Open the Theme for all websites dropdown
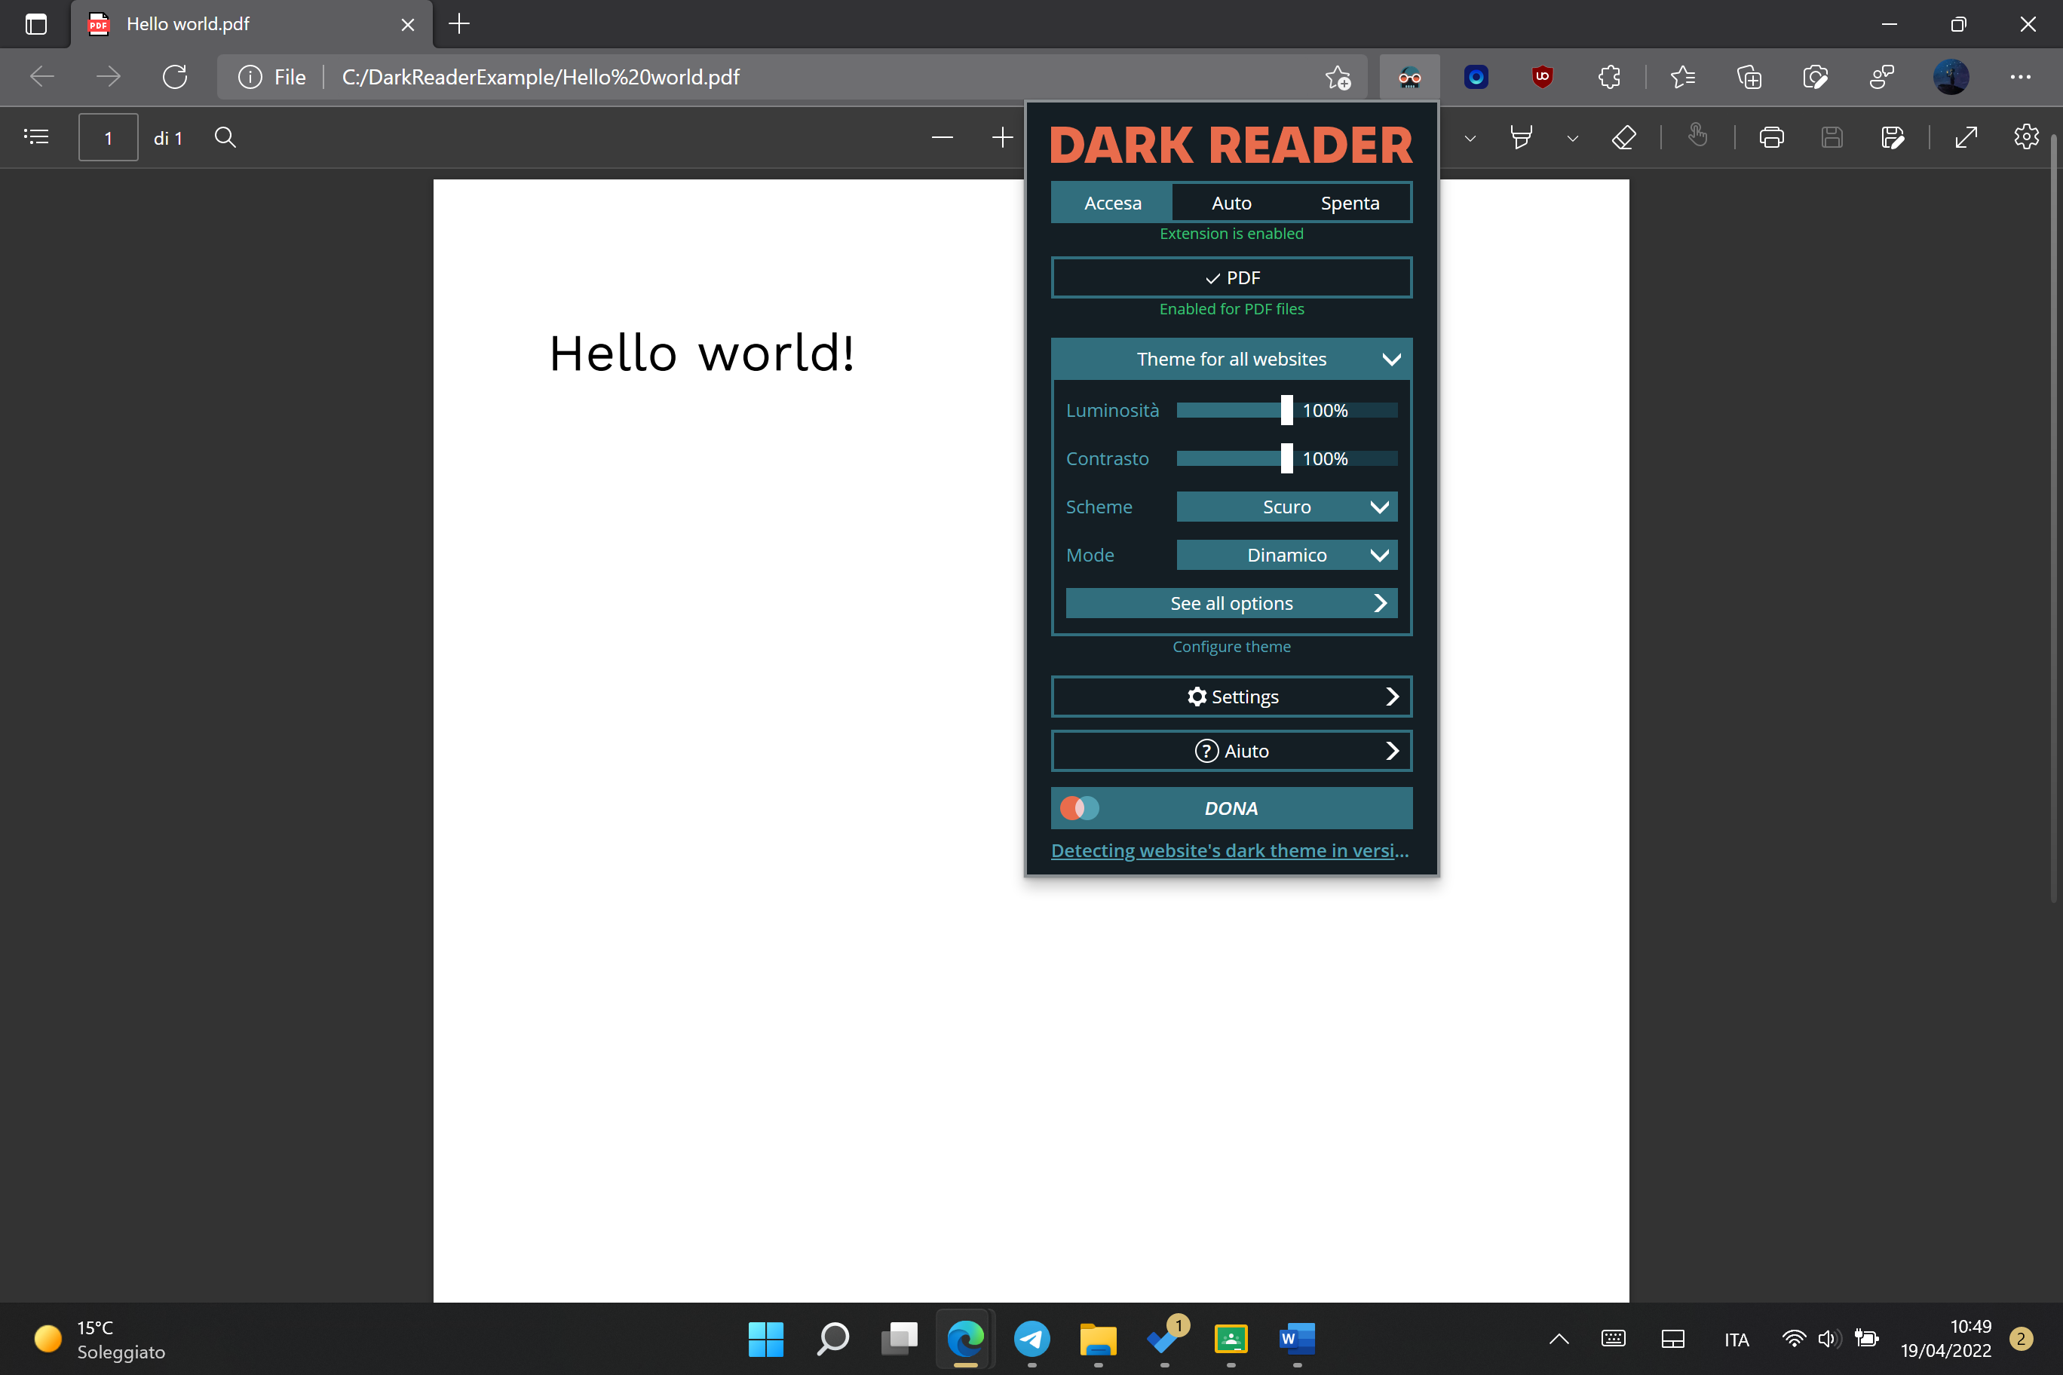This screenshot has width=2063, height=1375. click(1231, 359)
